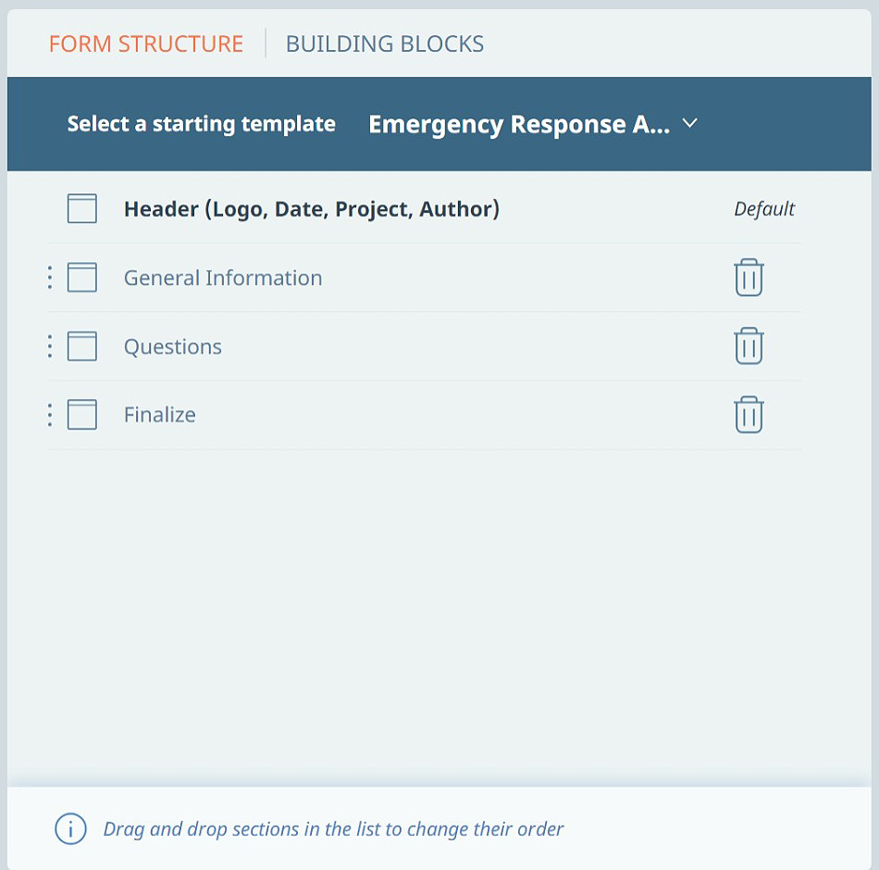Screen dimensions: 879x870
Task: Click the Default label on Header row
Action: pos(764,209)
